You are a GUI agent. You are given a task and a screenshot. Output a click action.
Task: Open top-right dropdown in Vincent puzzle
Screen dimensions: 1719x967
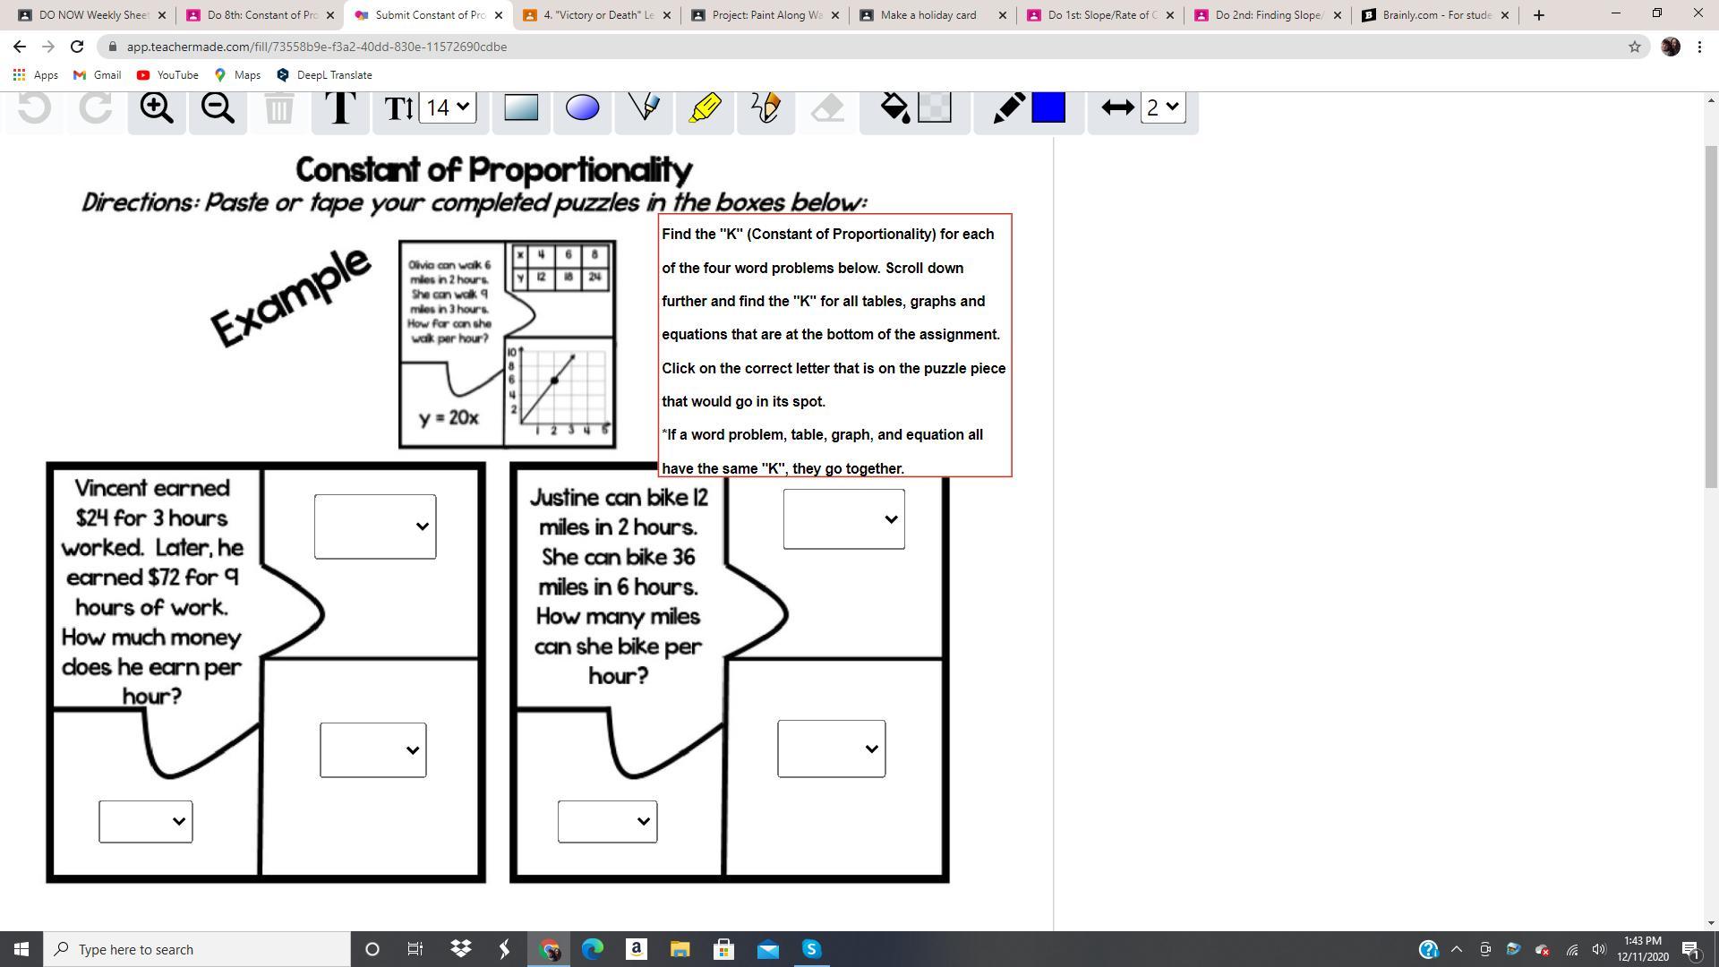[x=375, y=526]
